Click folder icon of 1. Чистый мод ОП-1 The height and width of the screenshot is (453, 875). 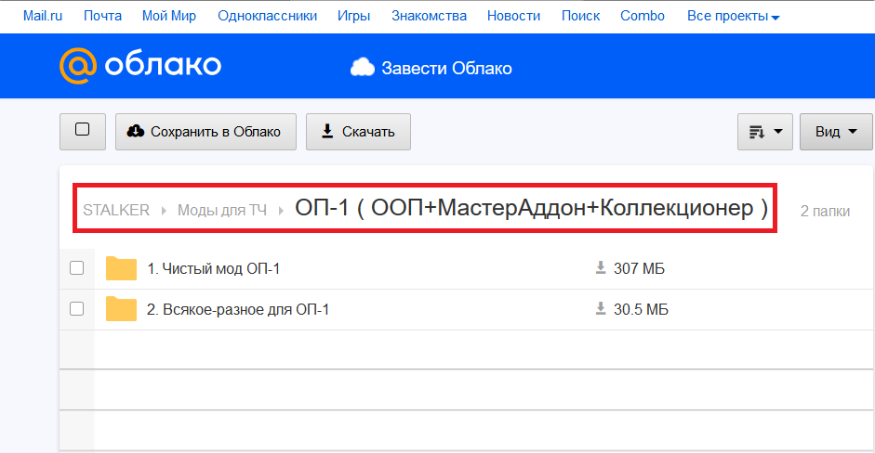tap(121, 268)
